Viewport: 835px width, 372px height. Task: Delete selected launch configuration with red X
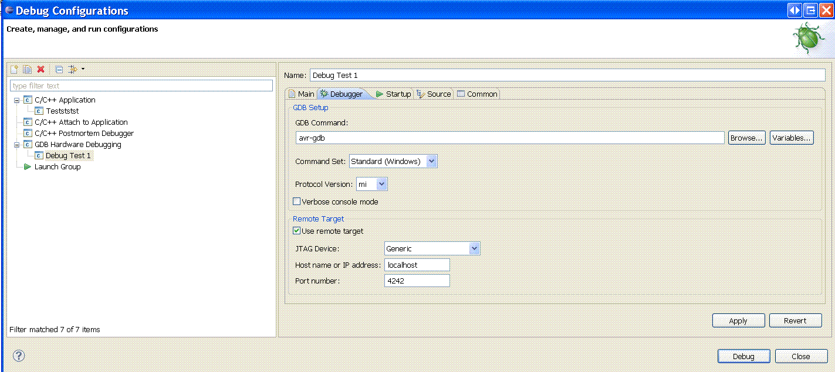(40, 69)
